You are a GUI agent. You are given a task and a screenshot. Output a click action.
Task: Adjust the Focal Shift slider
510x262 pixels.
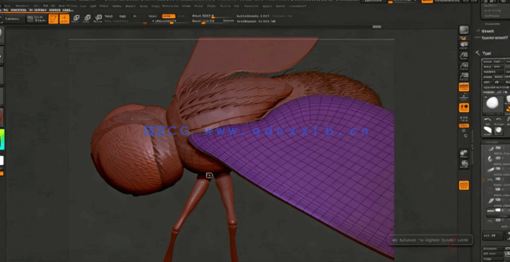[x=213, y=16]
